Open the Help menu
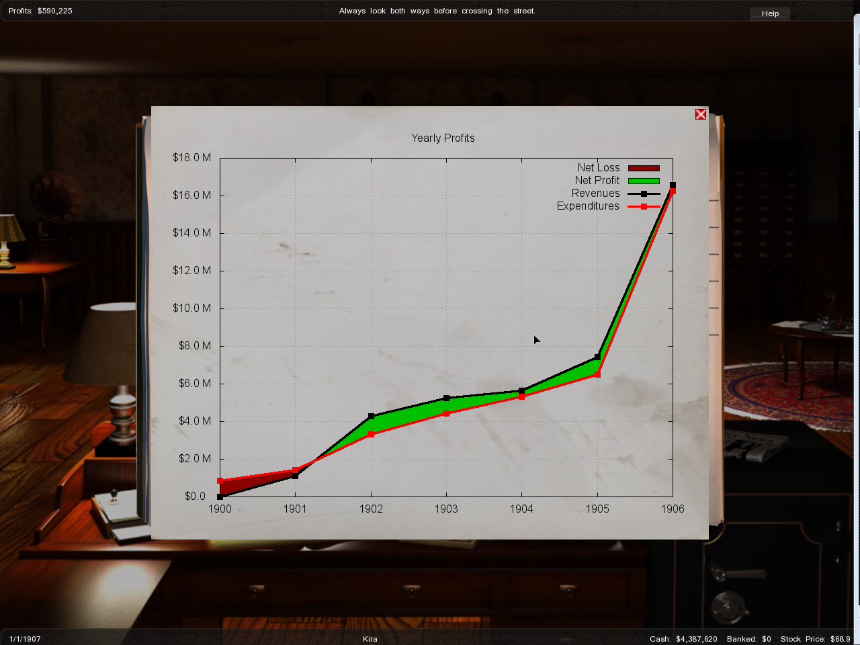This screenshot has height=645, width=860. pyautogui.click(x=770, y=13)
